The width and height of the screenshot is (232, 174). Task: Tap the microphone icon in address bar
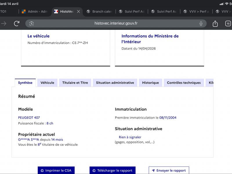(201, 23)
